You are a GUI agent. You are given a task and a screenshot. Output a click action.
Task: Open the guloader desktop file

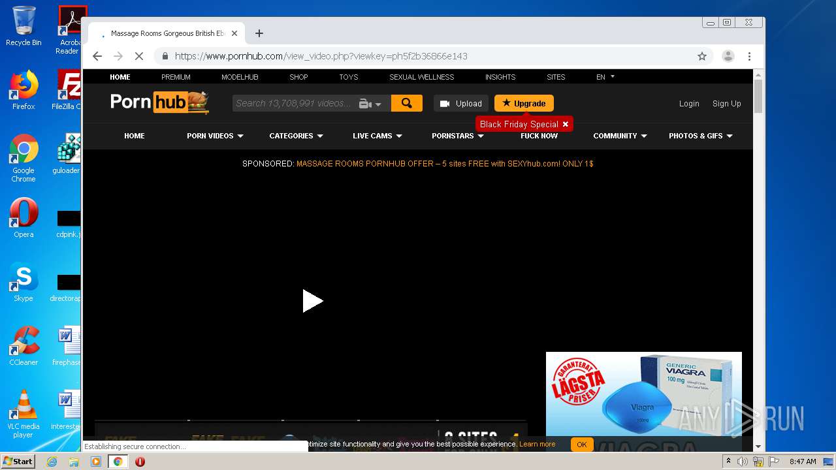pyautogui.click(x=67, y=154)
